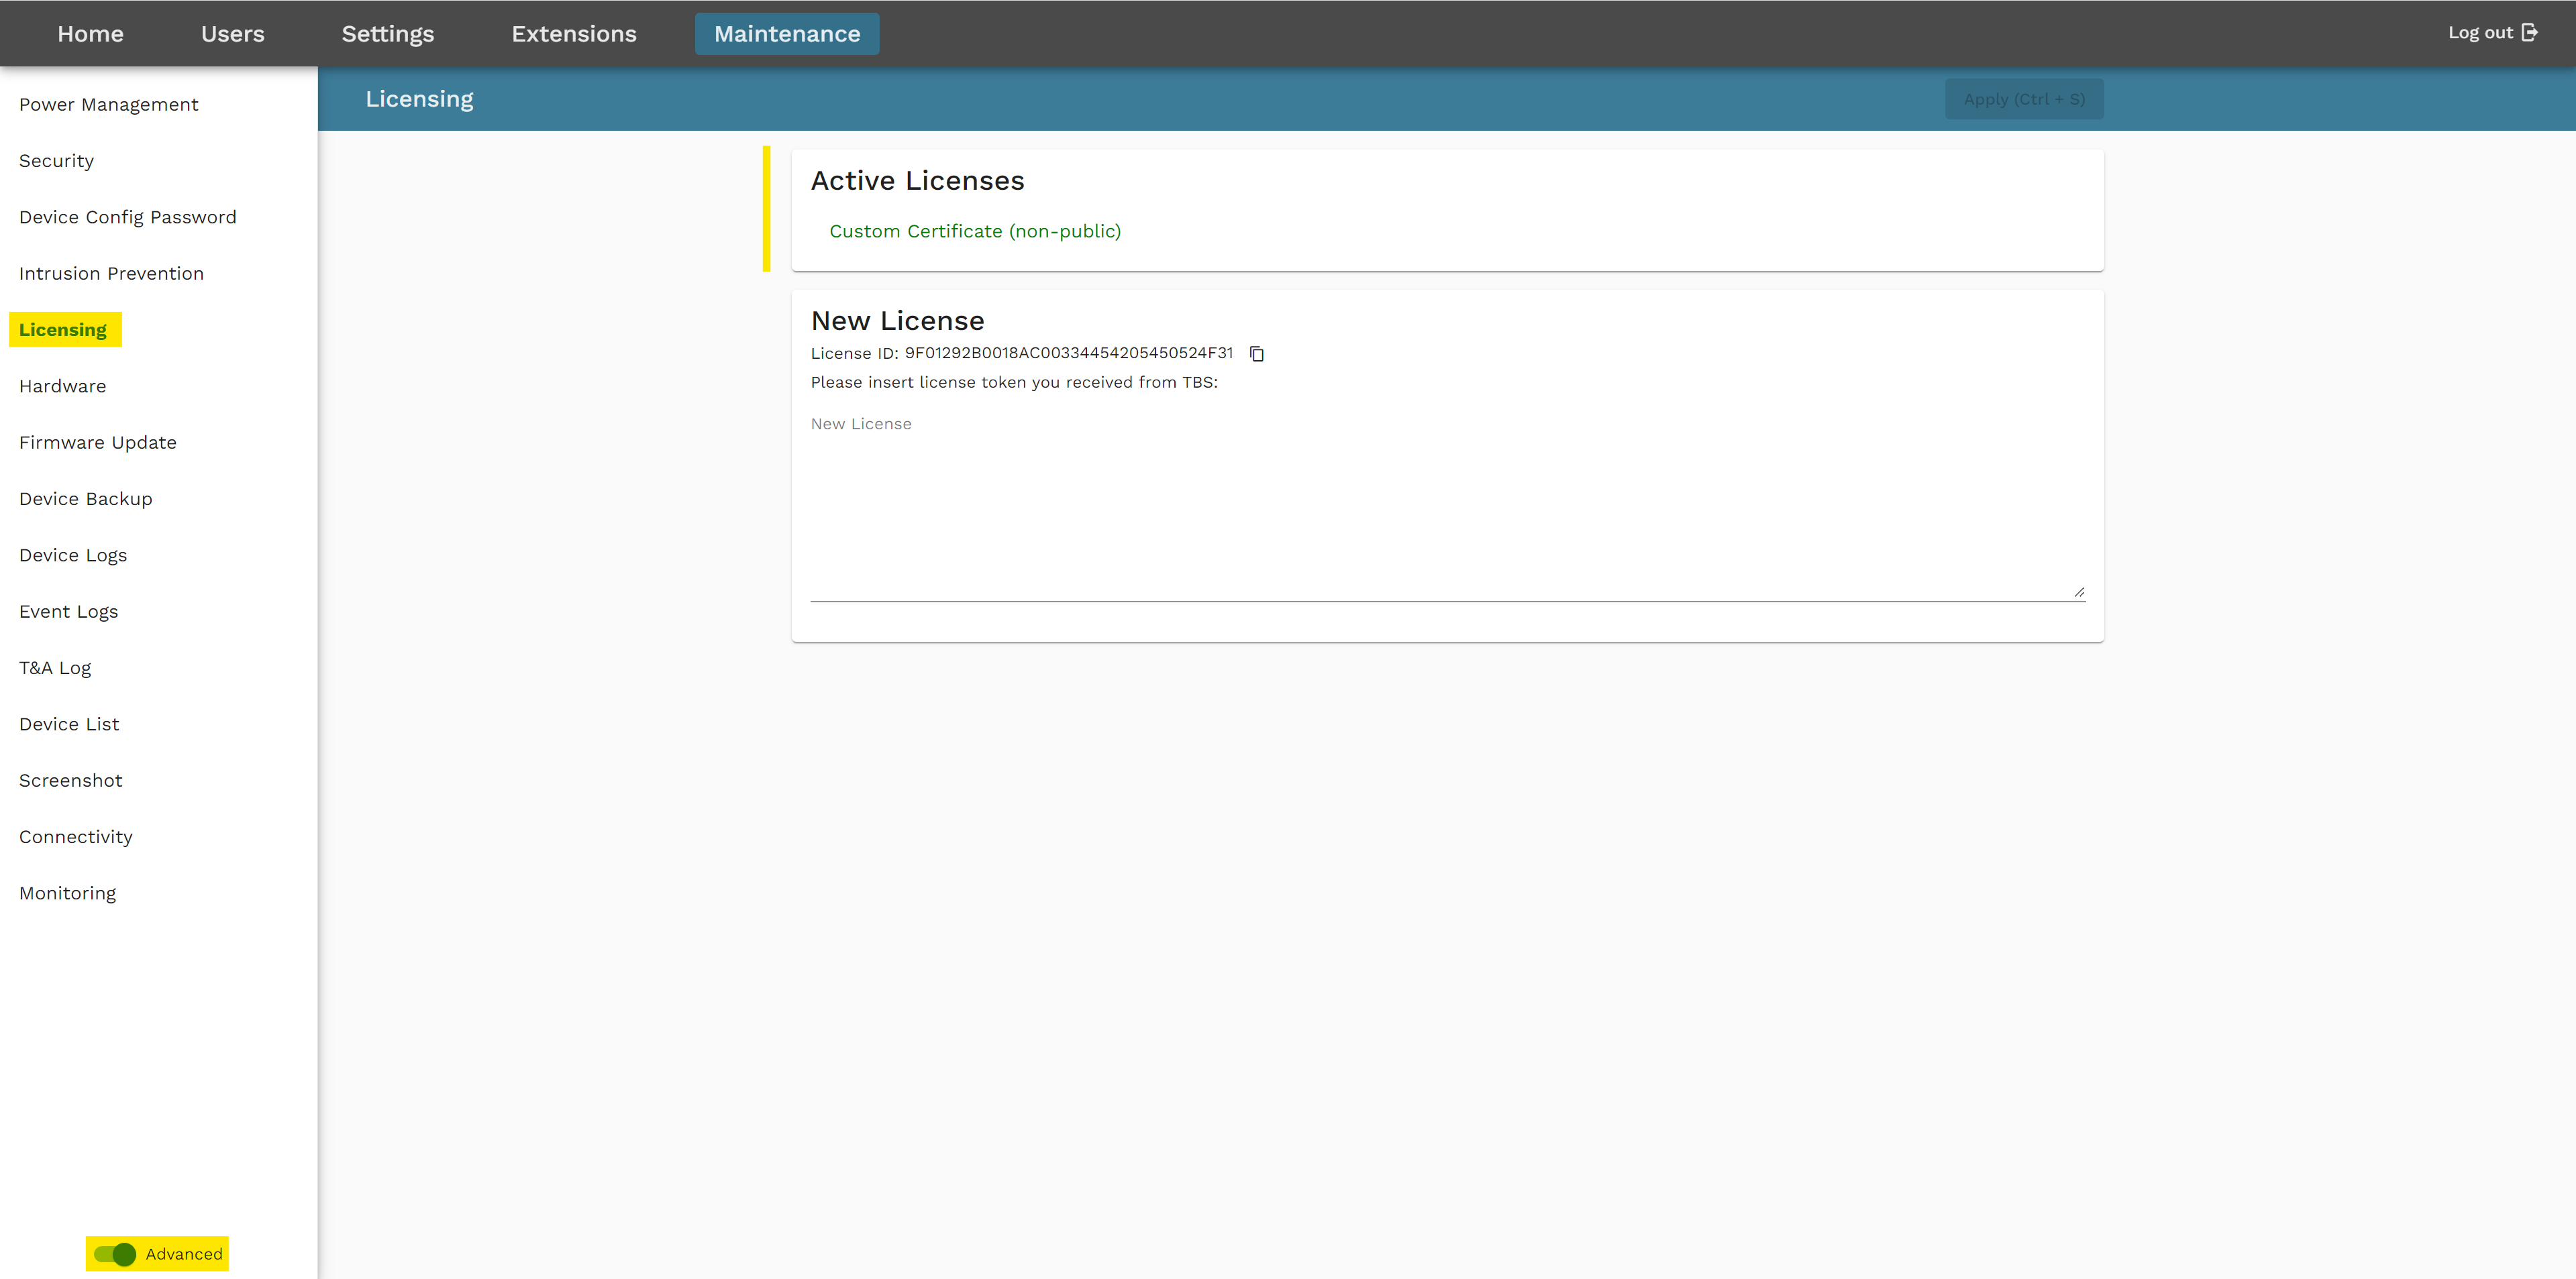Open the Monitoring page
This screenshot has width=2576, height=1279.
point(68,893)
